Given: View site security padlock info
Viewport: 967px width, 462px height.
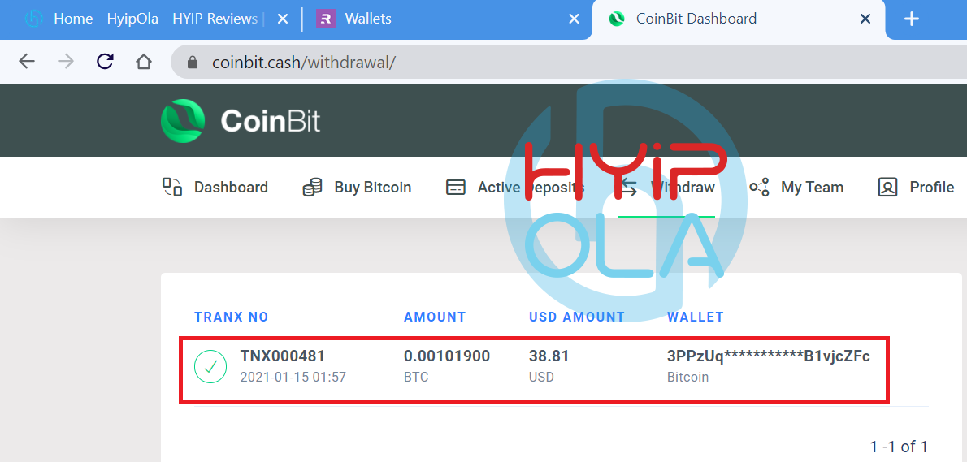Looking at the screenshot, I should point(193,63).
